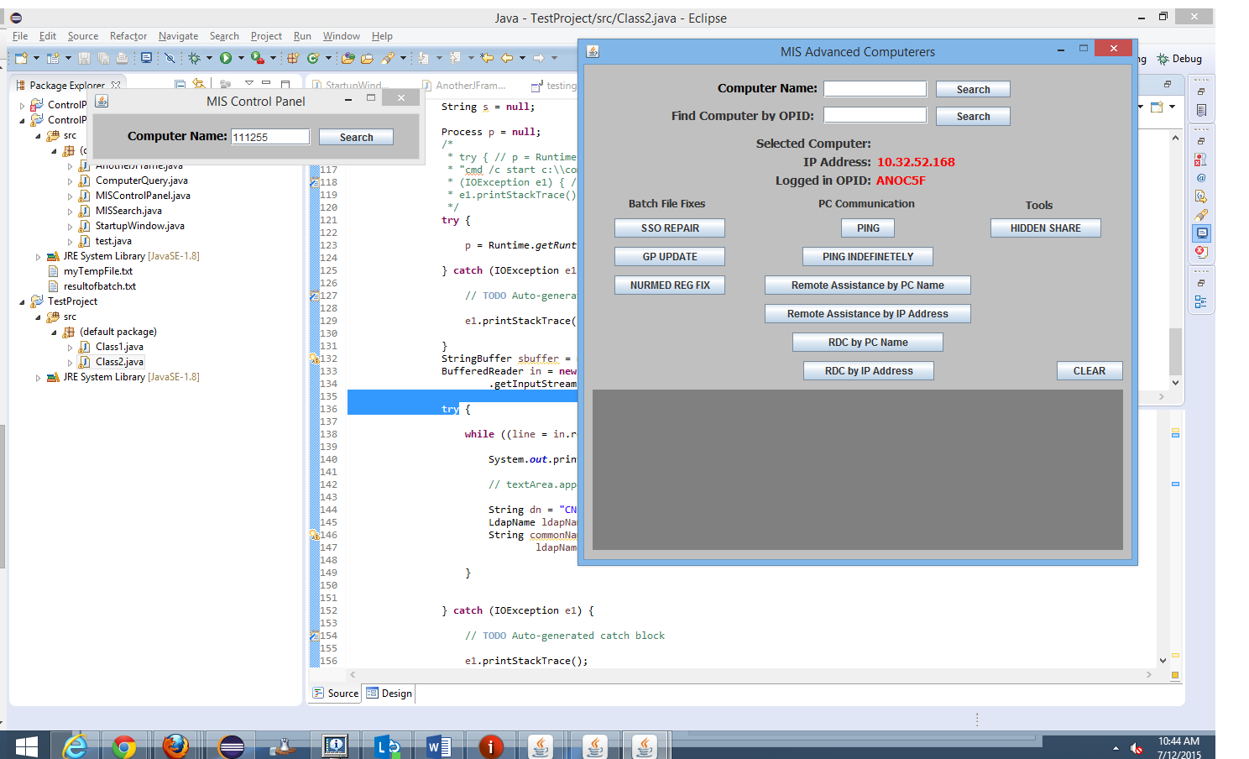Click the PING INDEFINETELY button
Screen dimensions: 1249x759
tap(867, 257)
